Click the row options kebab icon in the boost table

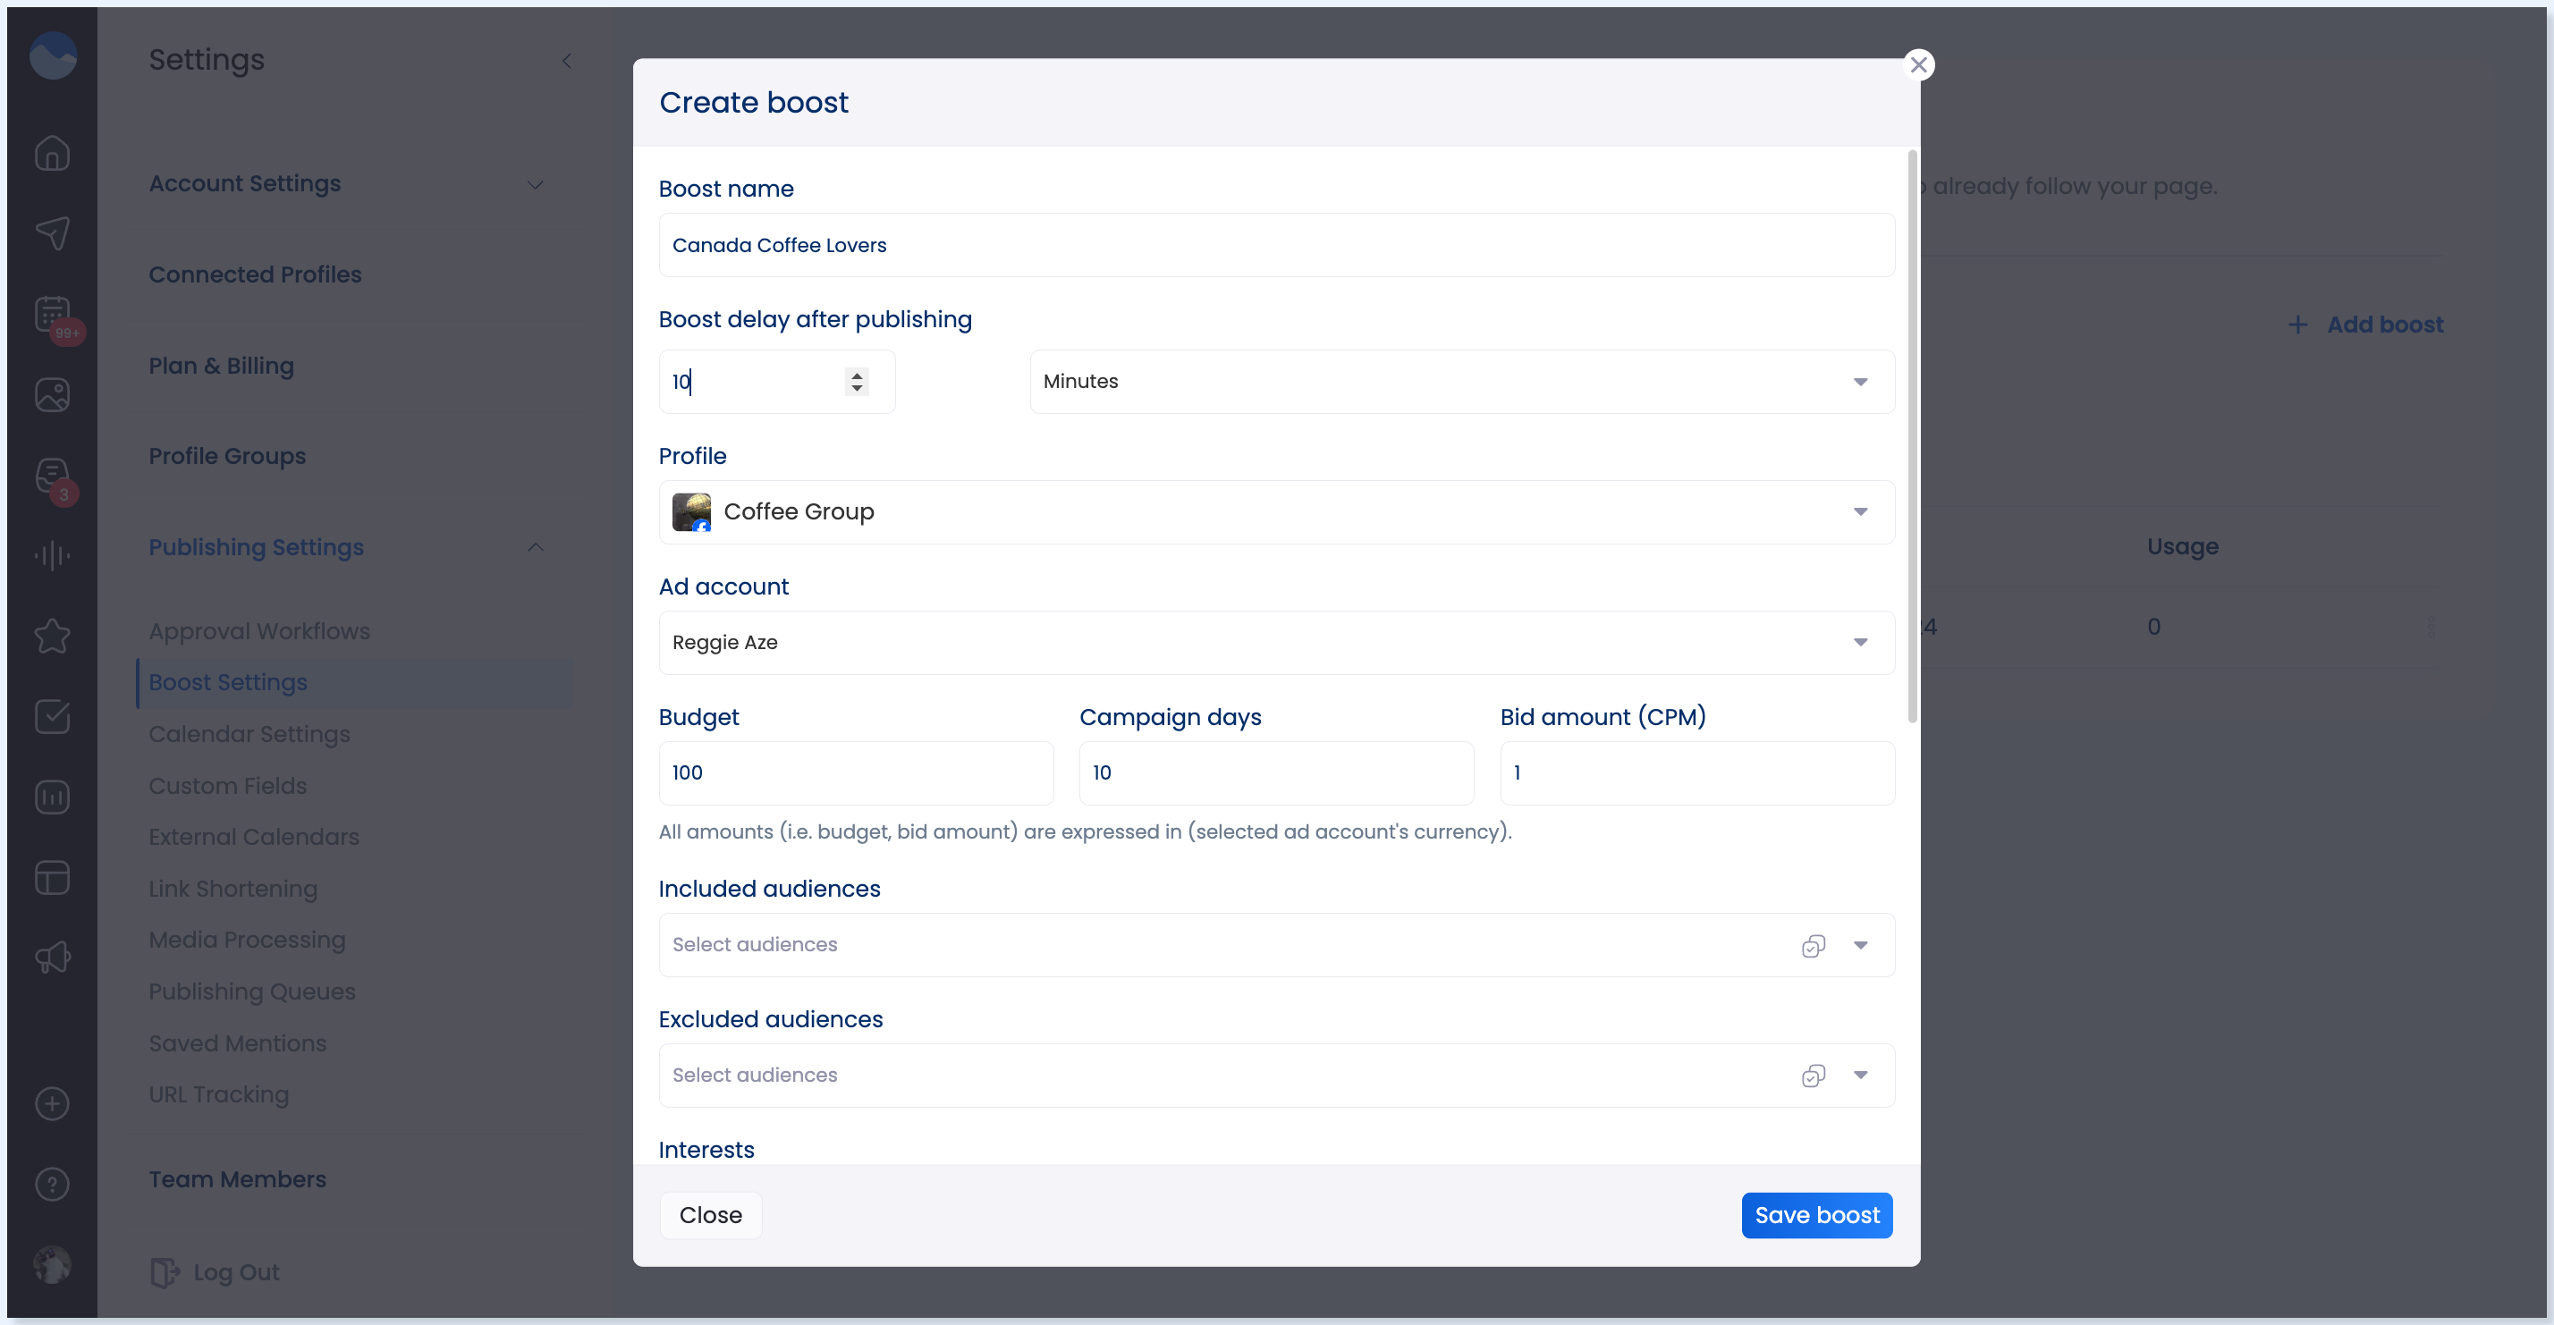(2431, 627)
